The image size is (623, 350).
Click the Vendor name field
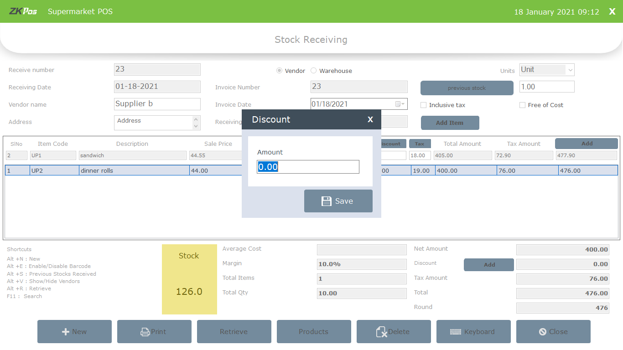pos(157,104)
